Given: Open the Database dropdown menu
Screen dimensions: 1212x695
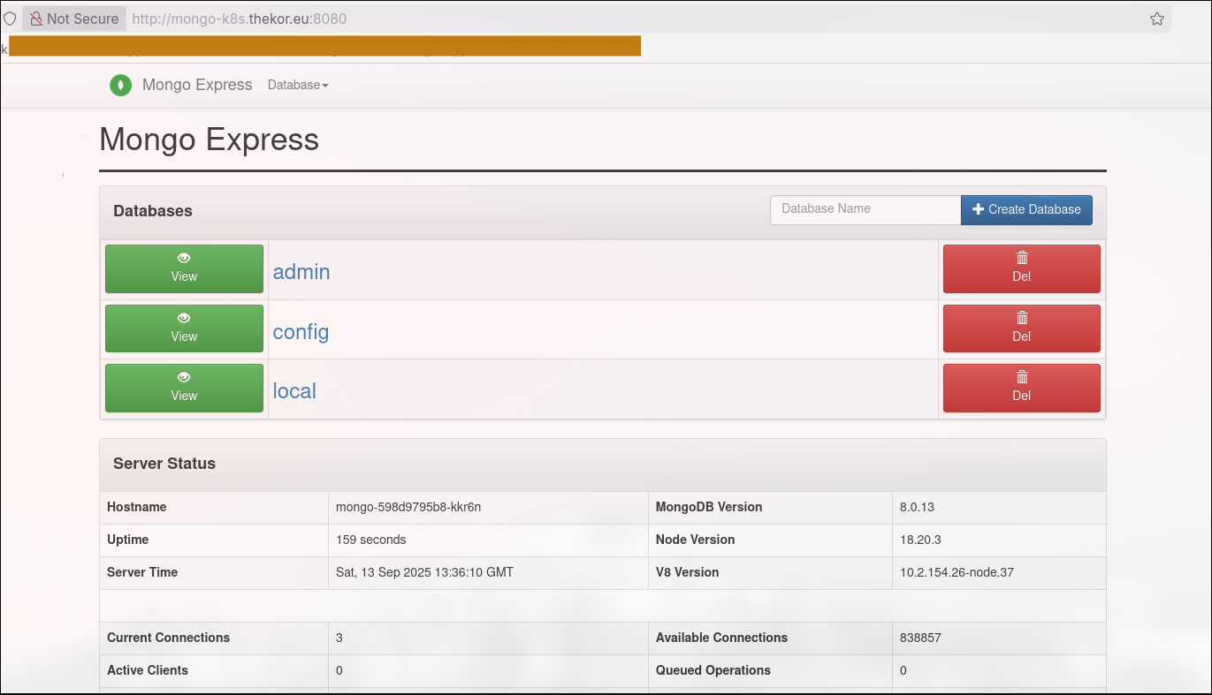Looking at the screenshot, I should [x=298, y=86].
